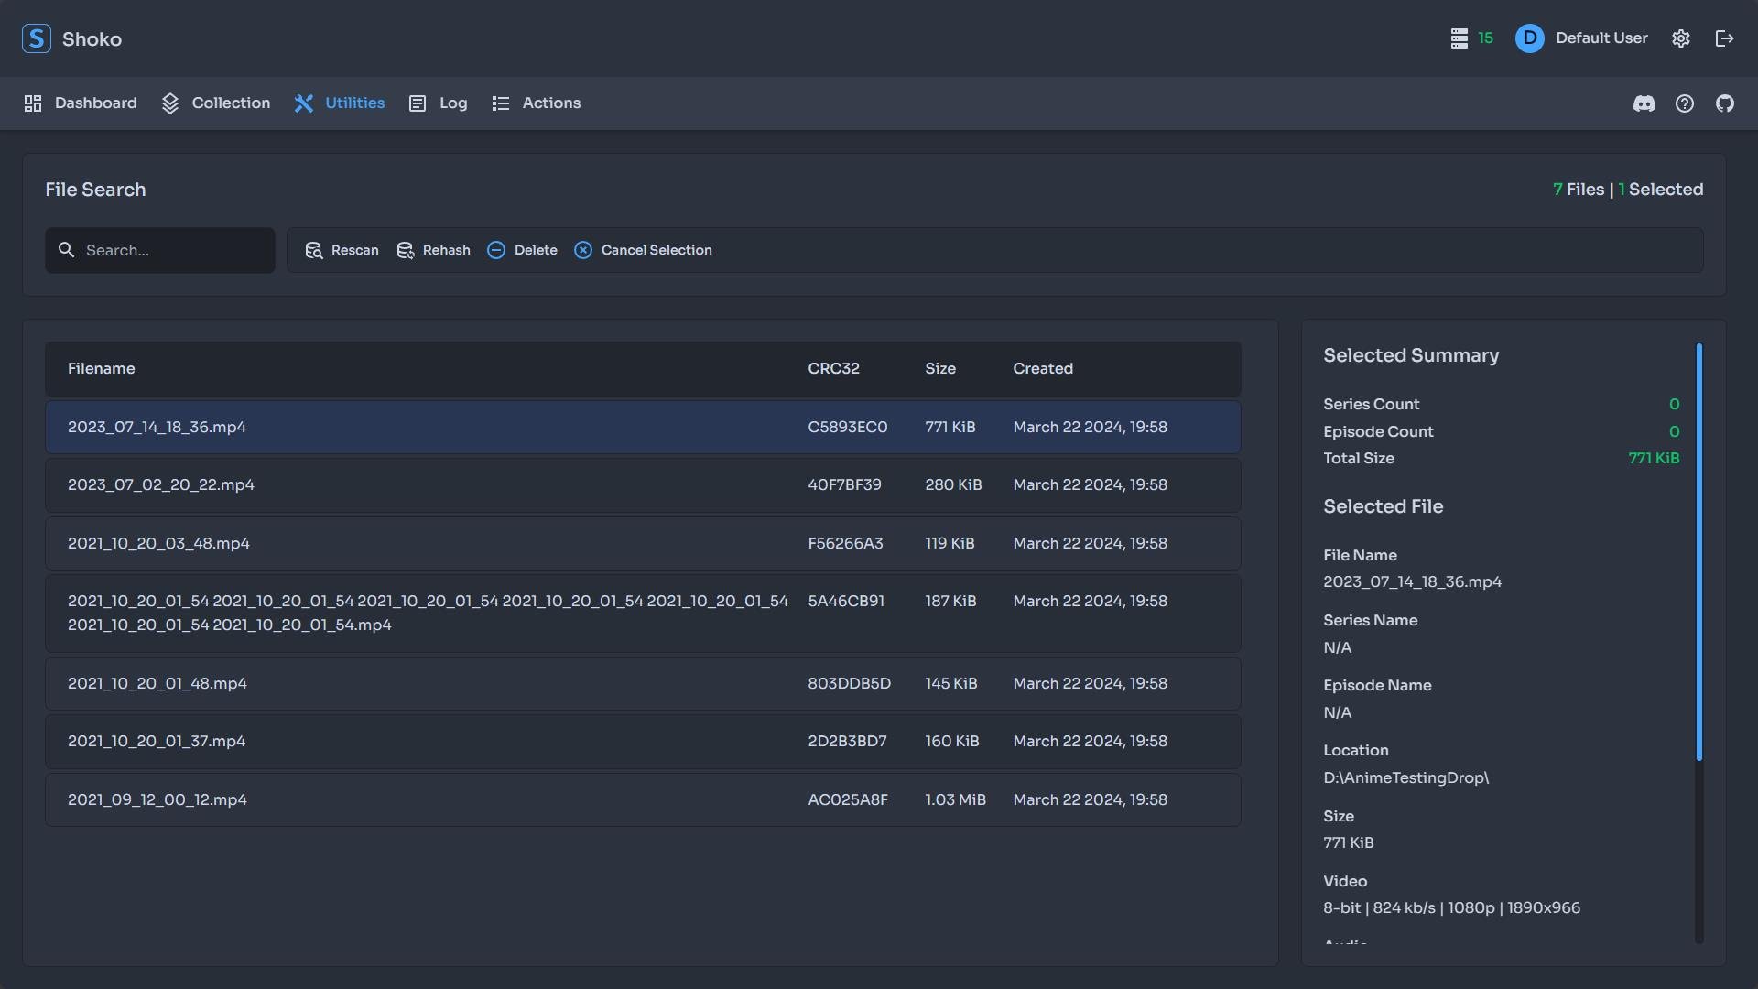1758x989 pixels.
Task: Click the Rescan button label
Action: tap(355, 250)
